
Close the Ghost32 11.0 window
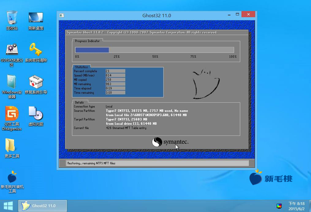click(248, 14)
